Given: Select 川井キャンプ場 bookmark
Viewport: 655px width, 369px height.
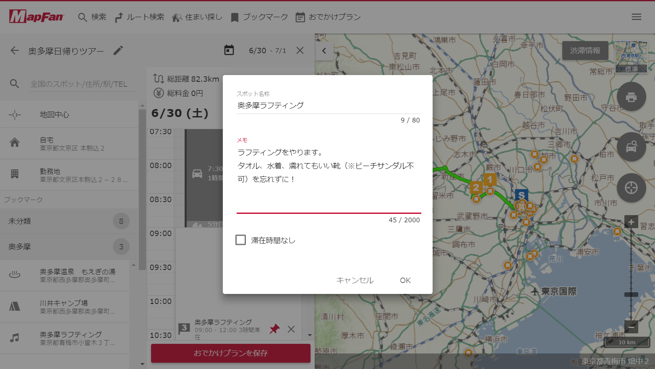Looking at the screenshot, I should [x=65, y=307].
